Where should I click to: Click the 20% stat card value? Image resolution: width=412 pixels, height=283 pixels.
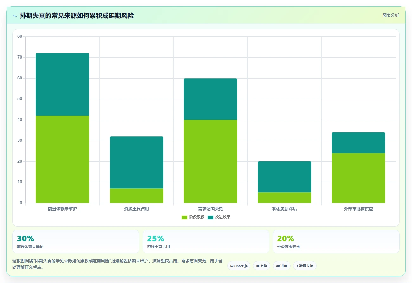286,238
